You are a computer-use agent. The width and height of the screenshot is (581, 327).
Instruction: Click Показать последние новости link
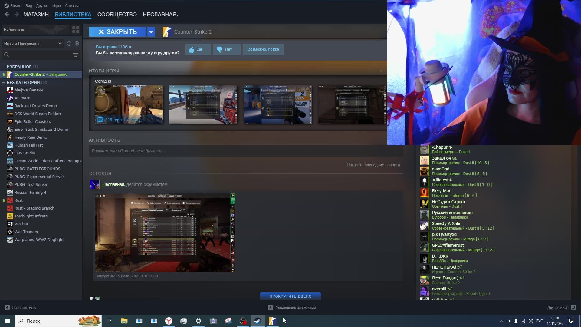(x=373, y=165)
